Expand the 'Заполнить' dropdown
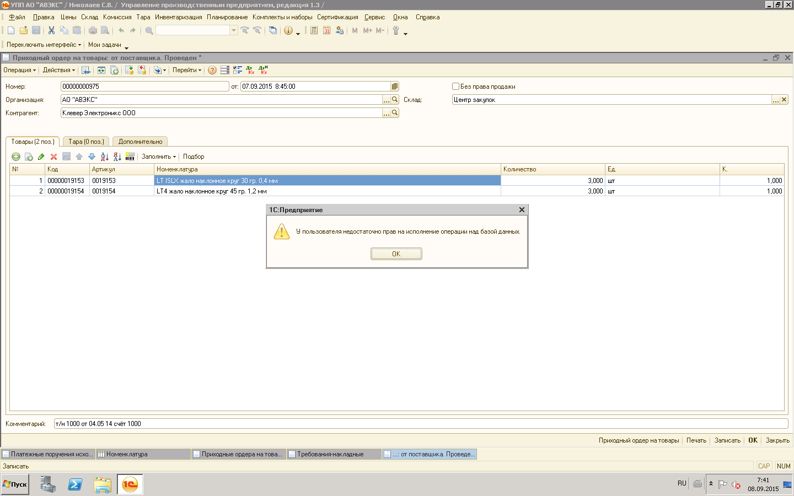The height and width of the screenshot is (496, 794). tap(158, 157)
